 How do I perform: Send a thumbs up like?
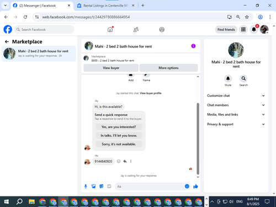195,187
